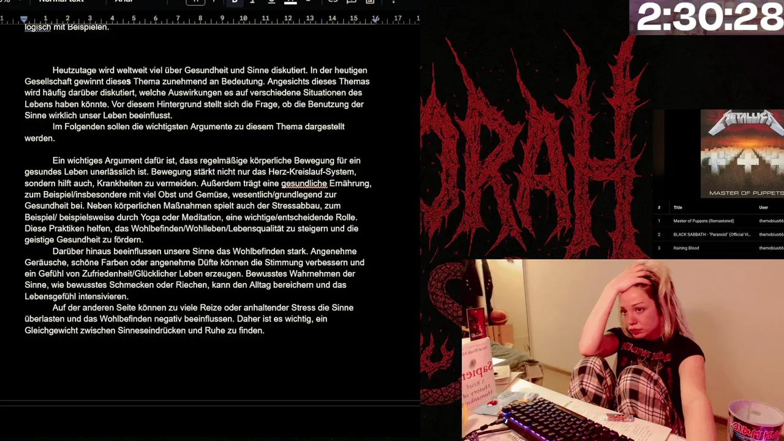Place the cursor in 'Heutzutage wird weltweit viel' line
The image size is (784, 441).
click(x=209, y=70)
